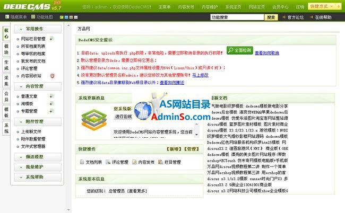Expand the 批量维护 section
Image resolution: width=345 pixels, height=213 pixels.
[38, 167]
